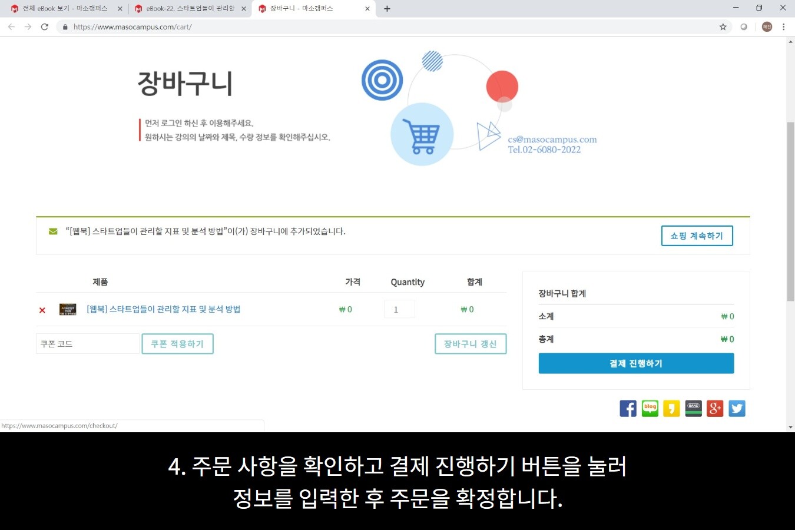Apply a coupon with 쿠폰 적용하기

tap(177, 343)
